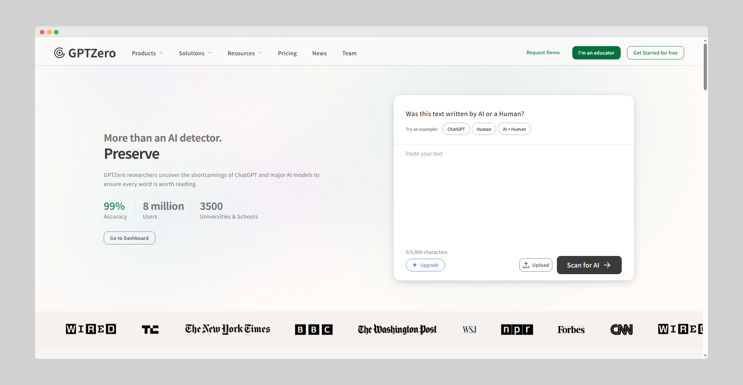Click the TechCrunch logo
The image size is (743, 385).
[x=150, y=329]
